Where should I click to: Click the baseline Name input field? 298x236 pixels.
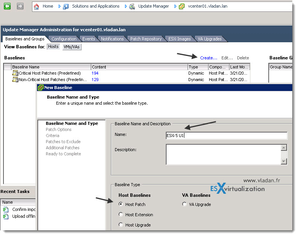tap(226, 136)
